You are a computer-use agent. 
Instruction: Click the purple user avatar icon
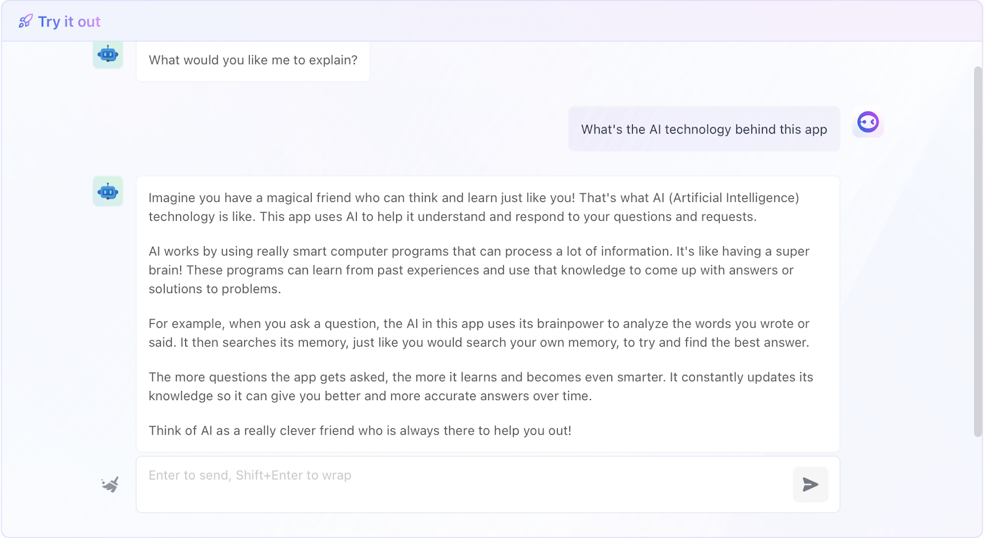coord(868,122)
